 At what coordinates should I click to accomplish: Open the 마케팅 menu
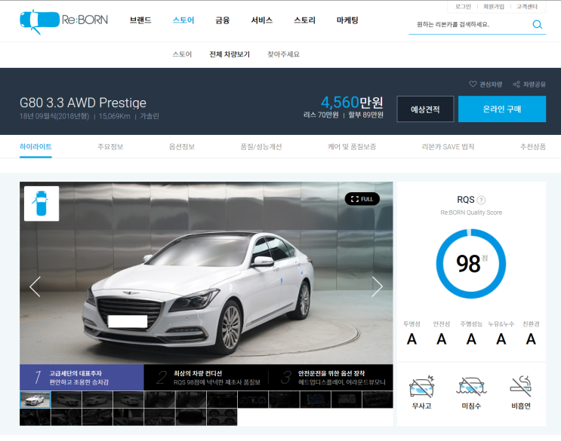click(x=347, y=20)
